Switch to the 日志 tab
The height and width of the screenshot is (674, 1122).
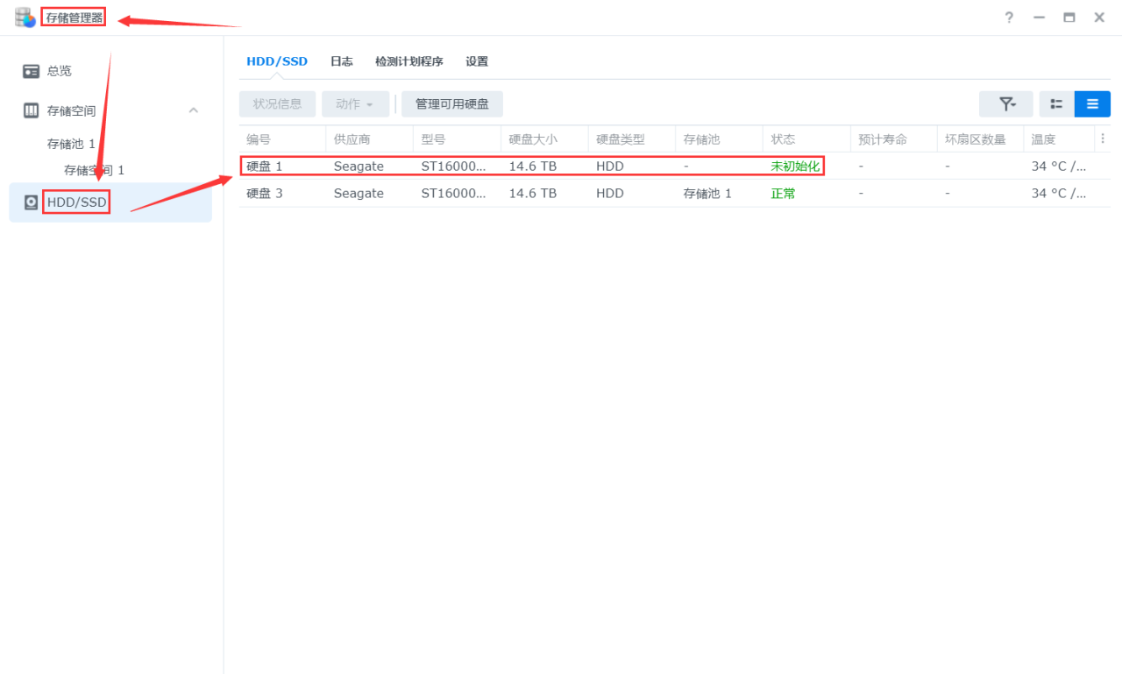[341, 61]
